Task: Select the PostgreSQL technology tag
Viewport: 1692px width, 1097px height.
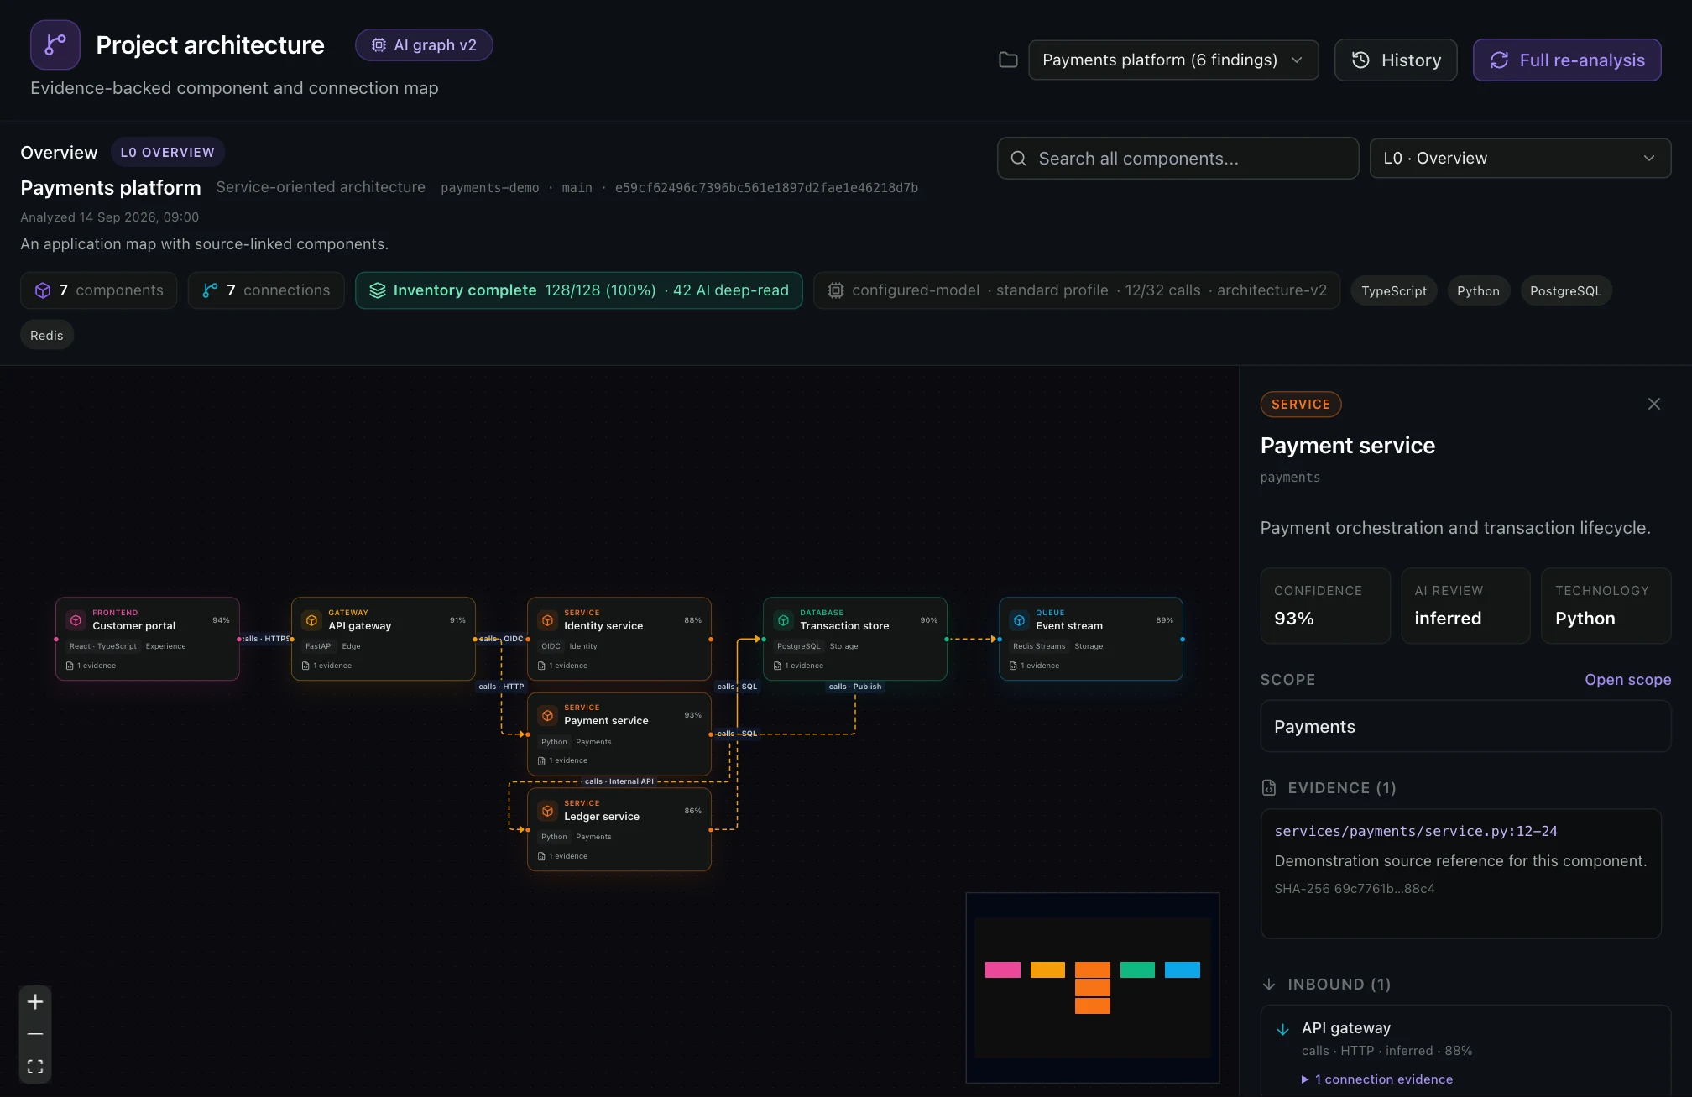Action: [1565, 290]
